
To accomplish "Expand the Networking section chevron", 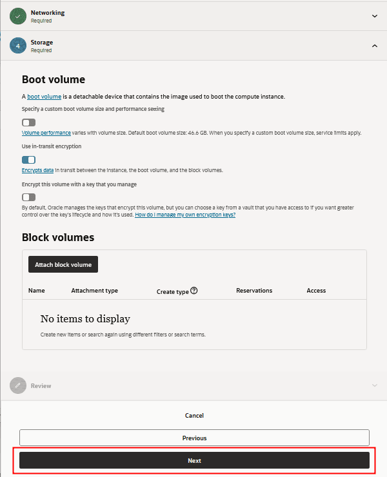I will 375,15.
